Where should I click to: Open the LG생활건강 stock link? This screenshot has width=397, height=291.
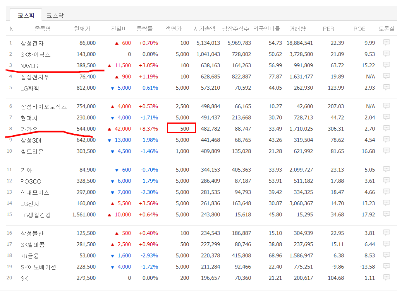(x=36, y=215)
